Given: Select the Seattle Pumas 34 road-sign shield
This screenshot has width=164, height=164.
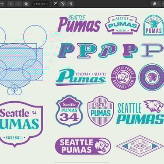Looking at the screenshot, I should [69, 111].
